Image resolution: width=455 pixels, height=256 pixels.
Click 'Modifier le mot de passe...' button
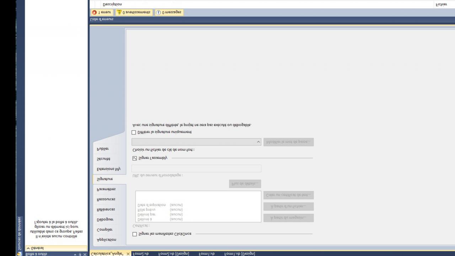[288, 142]
